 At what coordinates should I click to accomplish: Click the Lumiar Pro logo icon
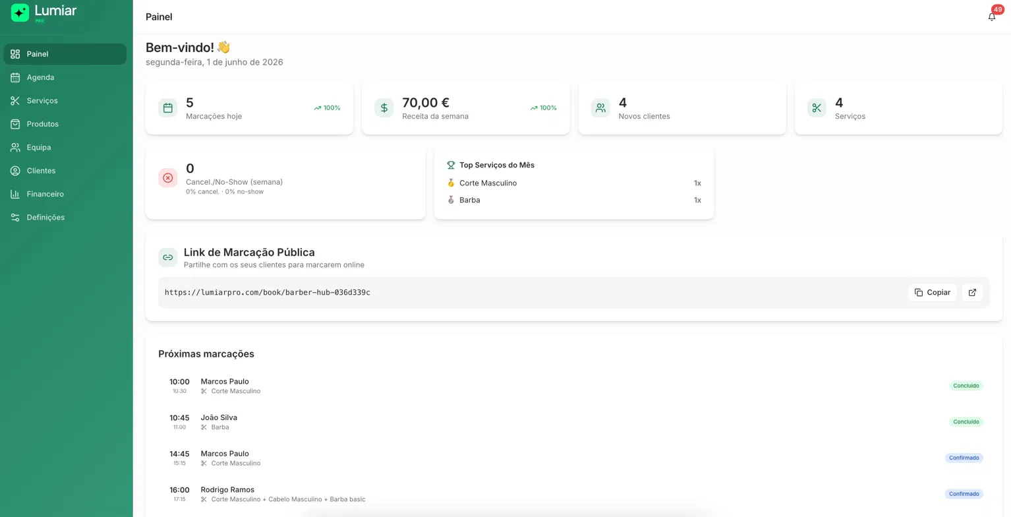pos(20,13)
